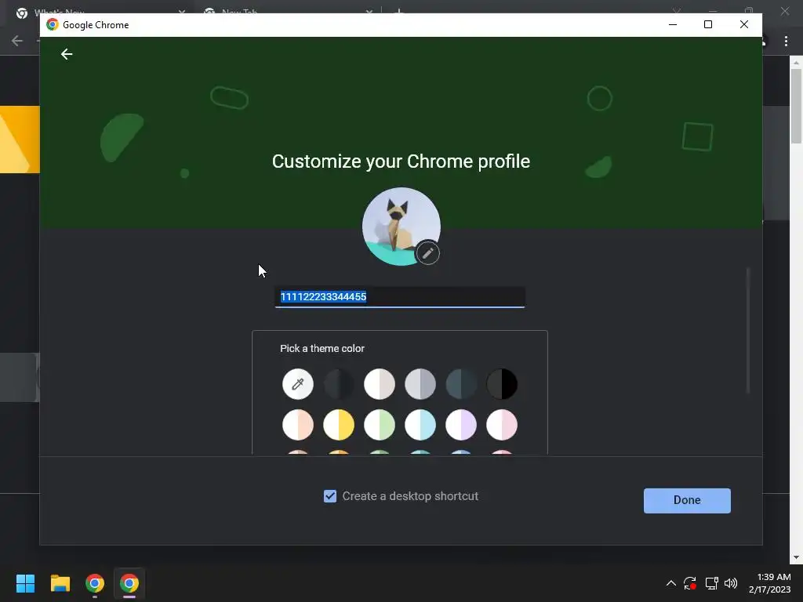Image resolution: width=803 pixels, height=602 pixels.
Task: Show hidden system tray icons
Action: (x=671, y=583)
